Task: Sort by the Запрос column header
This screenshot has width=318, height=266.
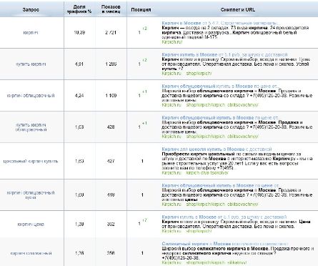Action: [x=31, y=10]
